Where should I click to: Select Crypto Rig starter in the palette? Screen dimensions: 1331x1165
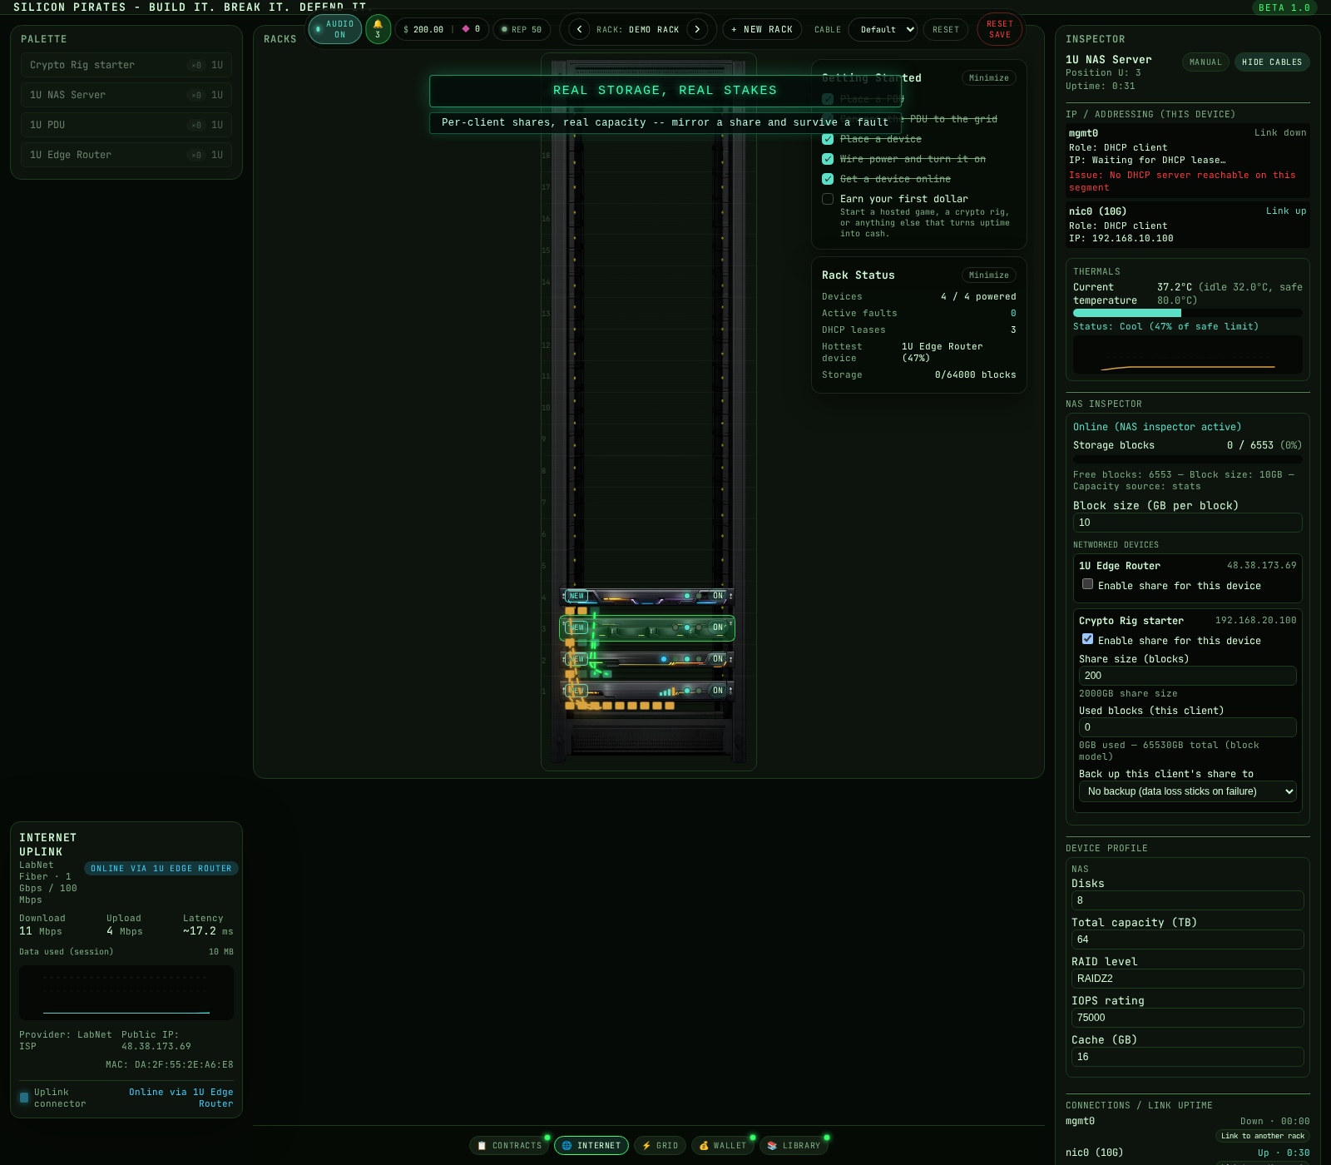126,65
